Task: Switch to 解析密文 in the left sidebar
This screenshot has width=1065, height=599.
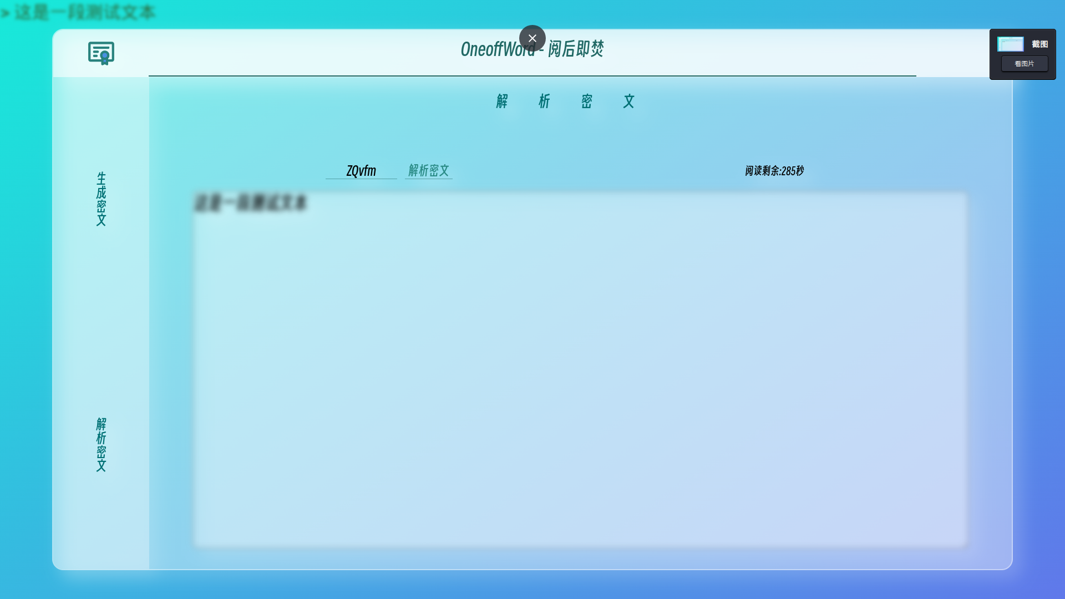Action: [101, 445]
